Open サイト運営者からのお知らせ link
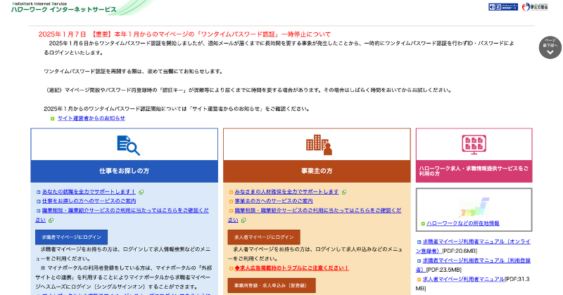The width and height of the screenshot is (563, 295). pyautogui.click(x=91, y=118)
